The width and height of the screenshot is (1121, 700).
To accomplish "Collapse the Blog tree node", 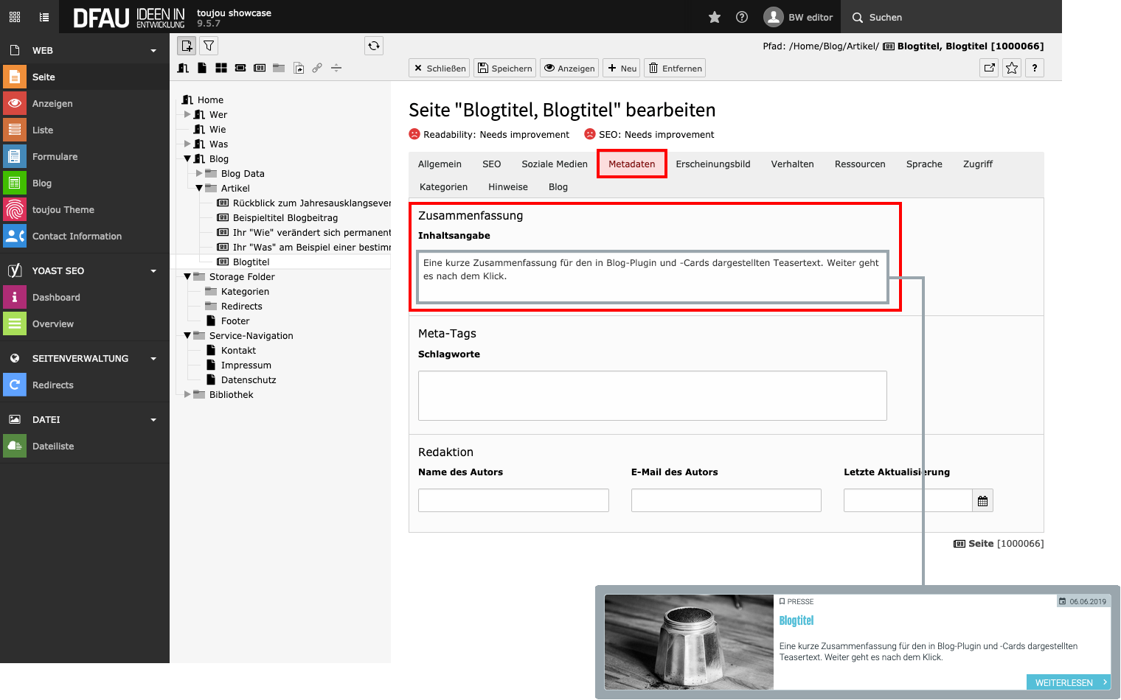I will [x=187, y=159].
